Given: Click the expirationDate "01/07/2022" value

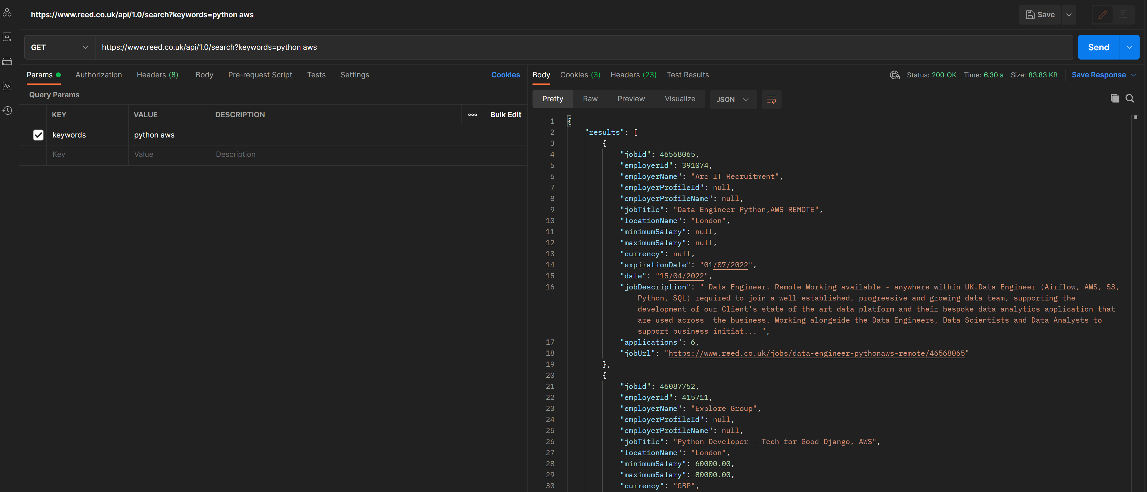Looking at the screenshot, I should [726, 265].
